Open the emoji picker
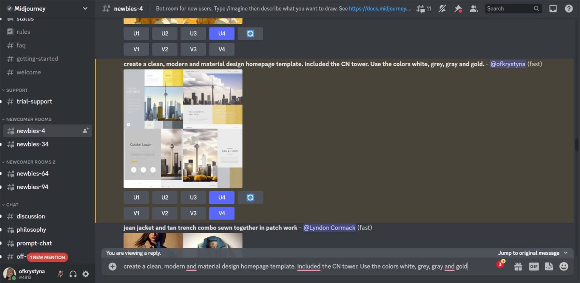Screen dimensions: 580x283 pos(563,266)
